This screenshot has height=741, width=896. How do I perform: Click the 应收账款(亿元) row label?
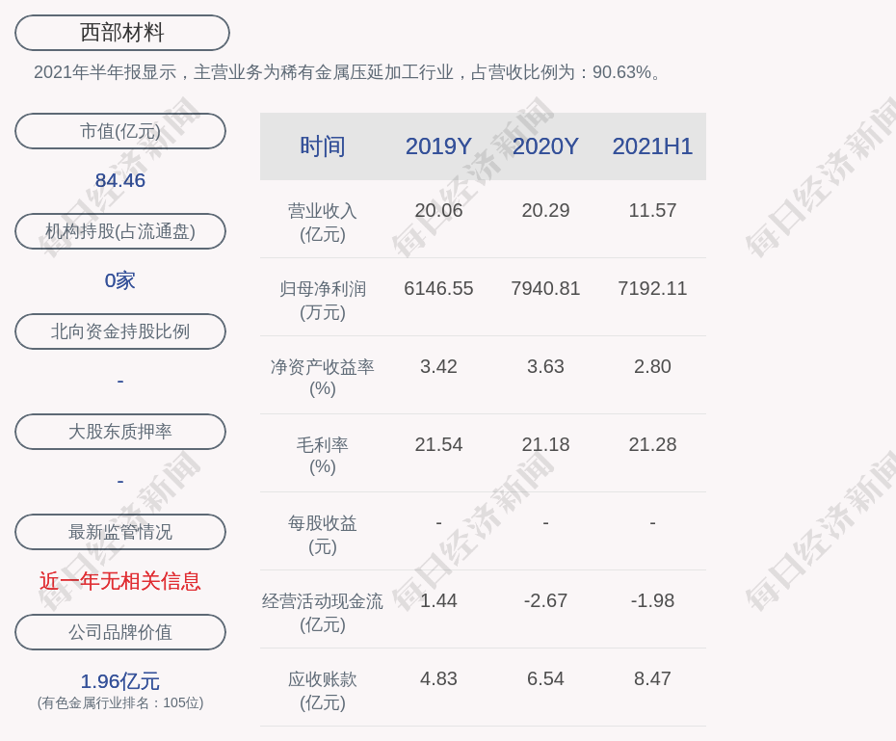323,691
